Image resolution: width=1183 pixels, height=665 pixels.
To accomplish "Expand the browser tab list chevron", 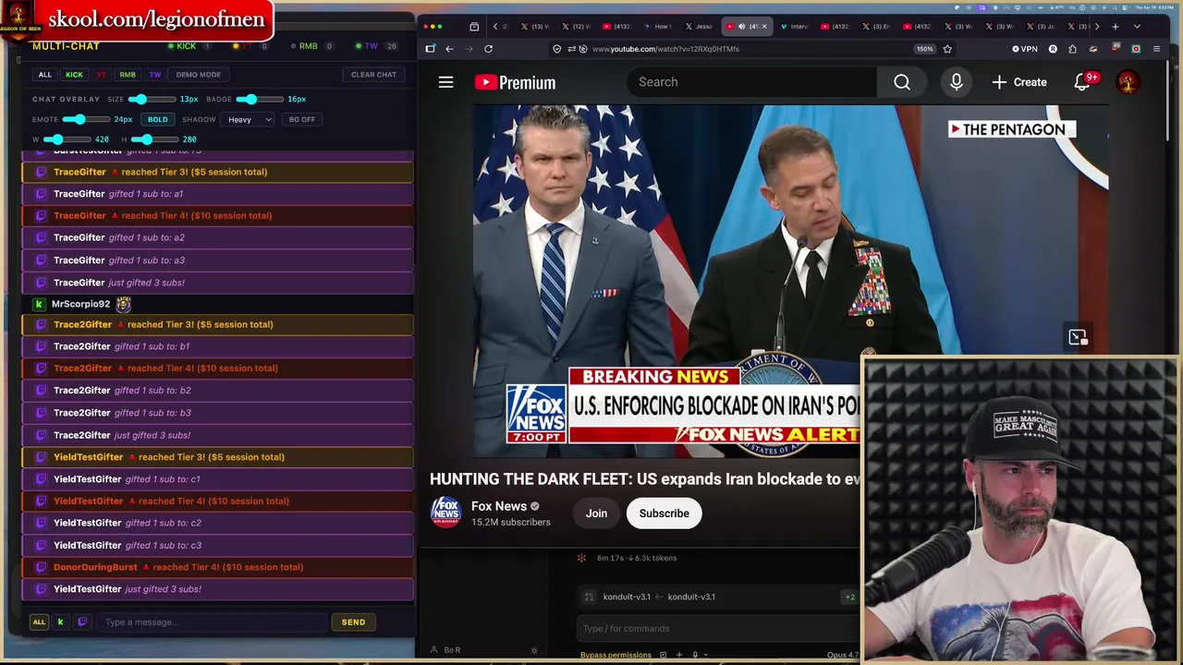I will click(x=1137, y=27).
